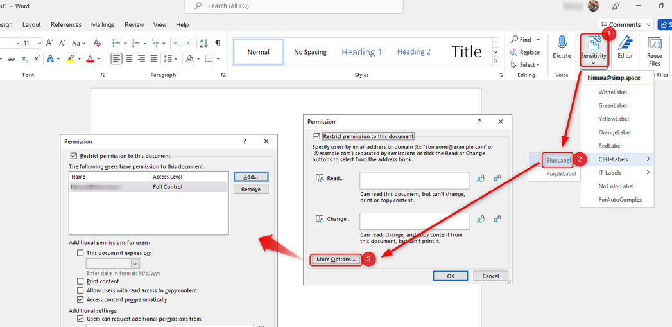Click Add button in Permission dialog
672x327 pixels.
coord(251,177)
